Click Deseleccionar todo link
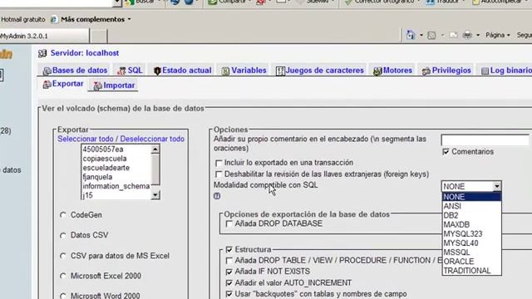The width and height of the screenshot is (532, 299). click(152, 139)
